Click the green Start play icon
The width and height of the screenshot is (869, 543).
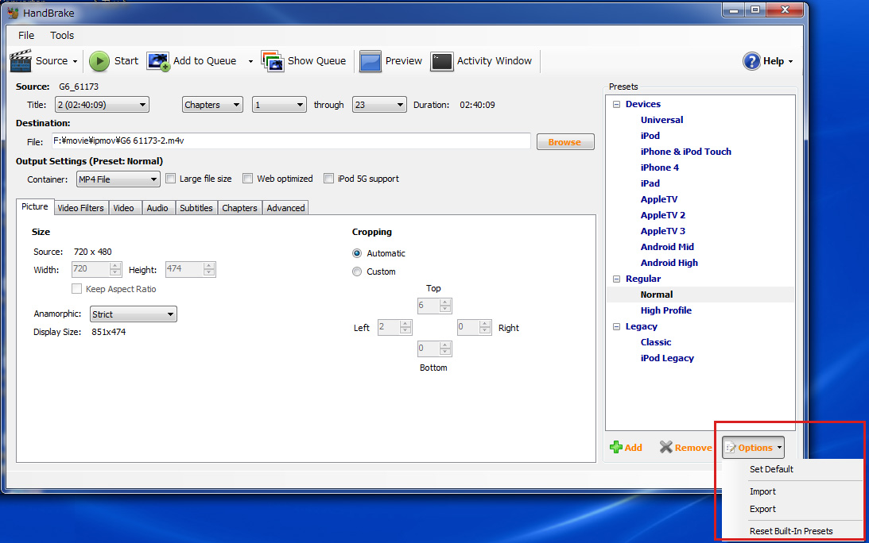99,61
